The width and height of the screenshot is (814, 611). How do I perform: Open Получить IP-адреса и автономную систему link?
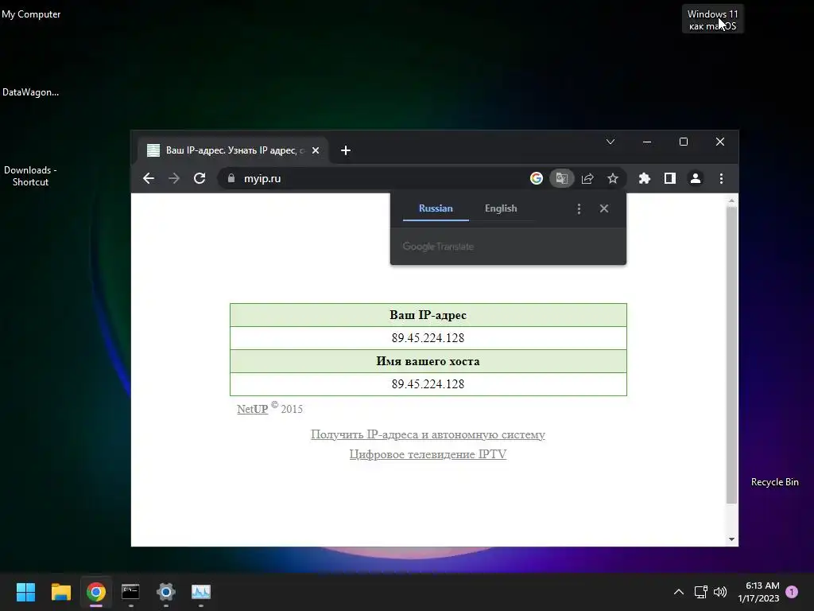428,434
